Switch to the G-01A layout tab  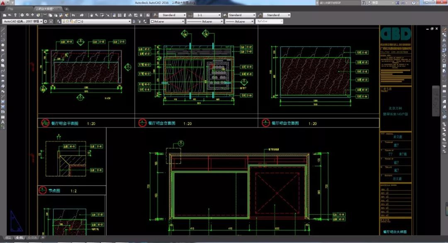pos(32,238)
